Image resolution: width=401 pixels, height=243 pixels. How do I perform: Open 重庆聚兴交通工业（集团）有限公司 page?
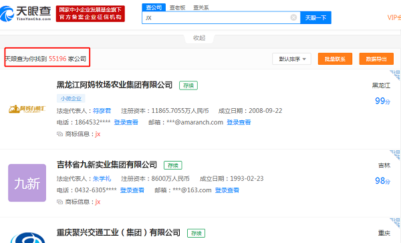[118, 232]
